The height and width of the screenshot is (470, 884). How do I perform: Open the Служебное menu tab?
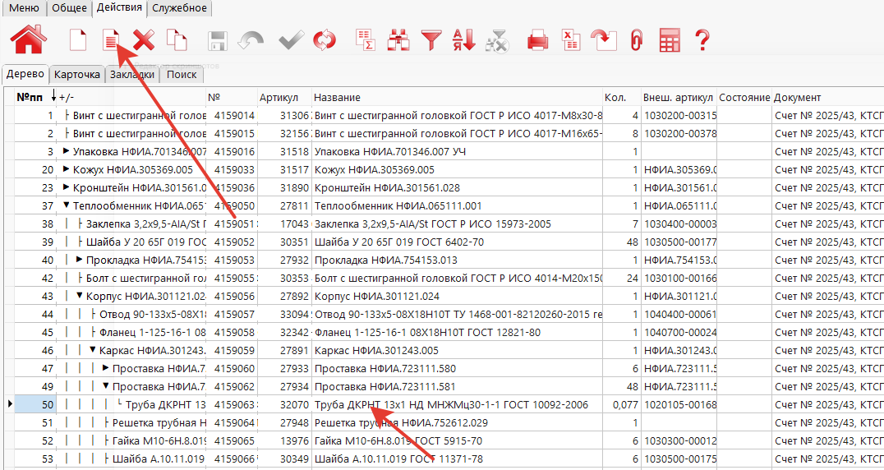[x=179, y=8]
